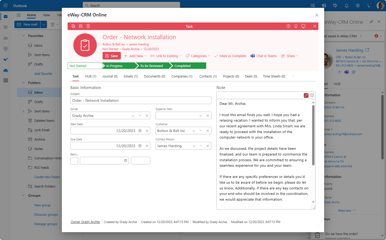Open the OneDrive cloud icon in left rail
Viewport: 386px width, 240px height.
(x=5, y=70)
